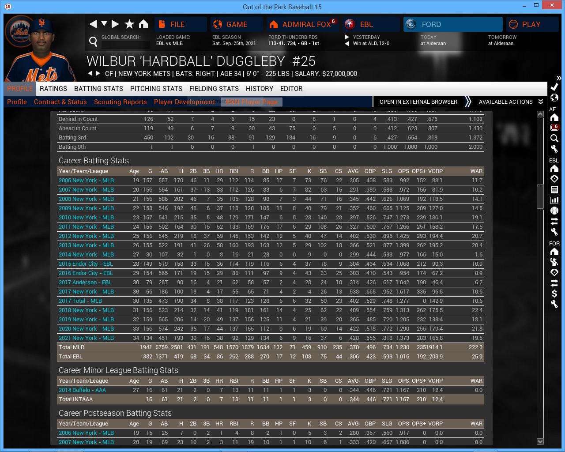Viewport: 565px width, 452px height.
Task: Open the Fielding Stats tab
Action: pos(214,89)
